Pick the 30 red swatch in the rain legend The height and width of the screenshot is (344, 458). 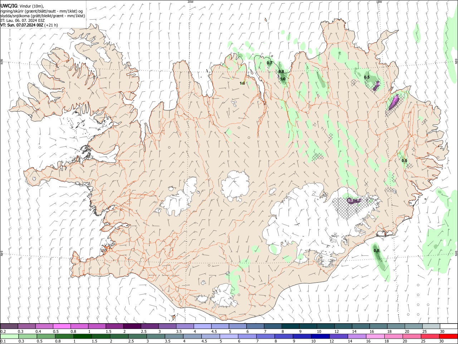coord(448,336)
